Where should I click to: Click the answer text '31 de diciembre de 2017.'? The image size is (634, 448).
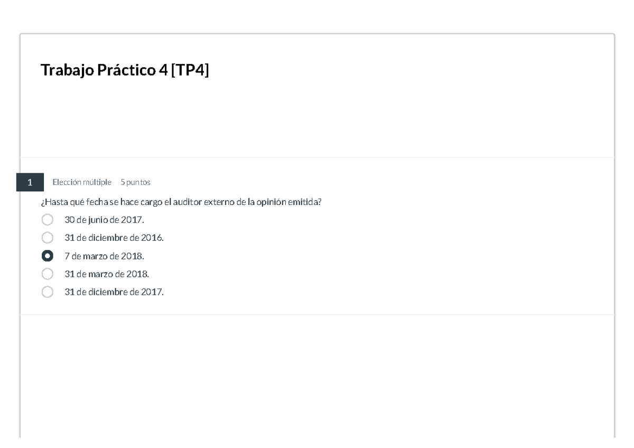(114, 292)
